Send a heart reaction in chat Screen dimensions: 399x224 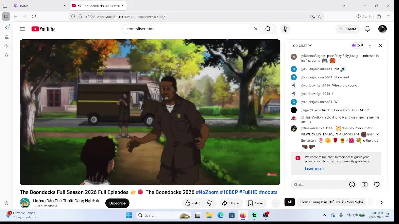(377, 184)
